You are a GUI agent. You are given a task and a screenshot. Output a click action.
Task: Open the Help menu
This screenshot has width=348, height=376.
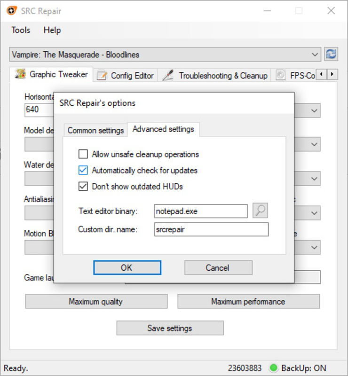click(x=52, y=30)
